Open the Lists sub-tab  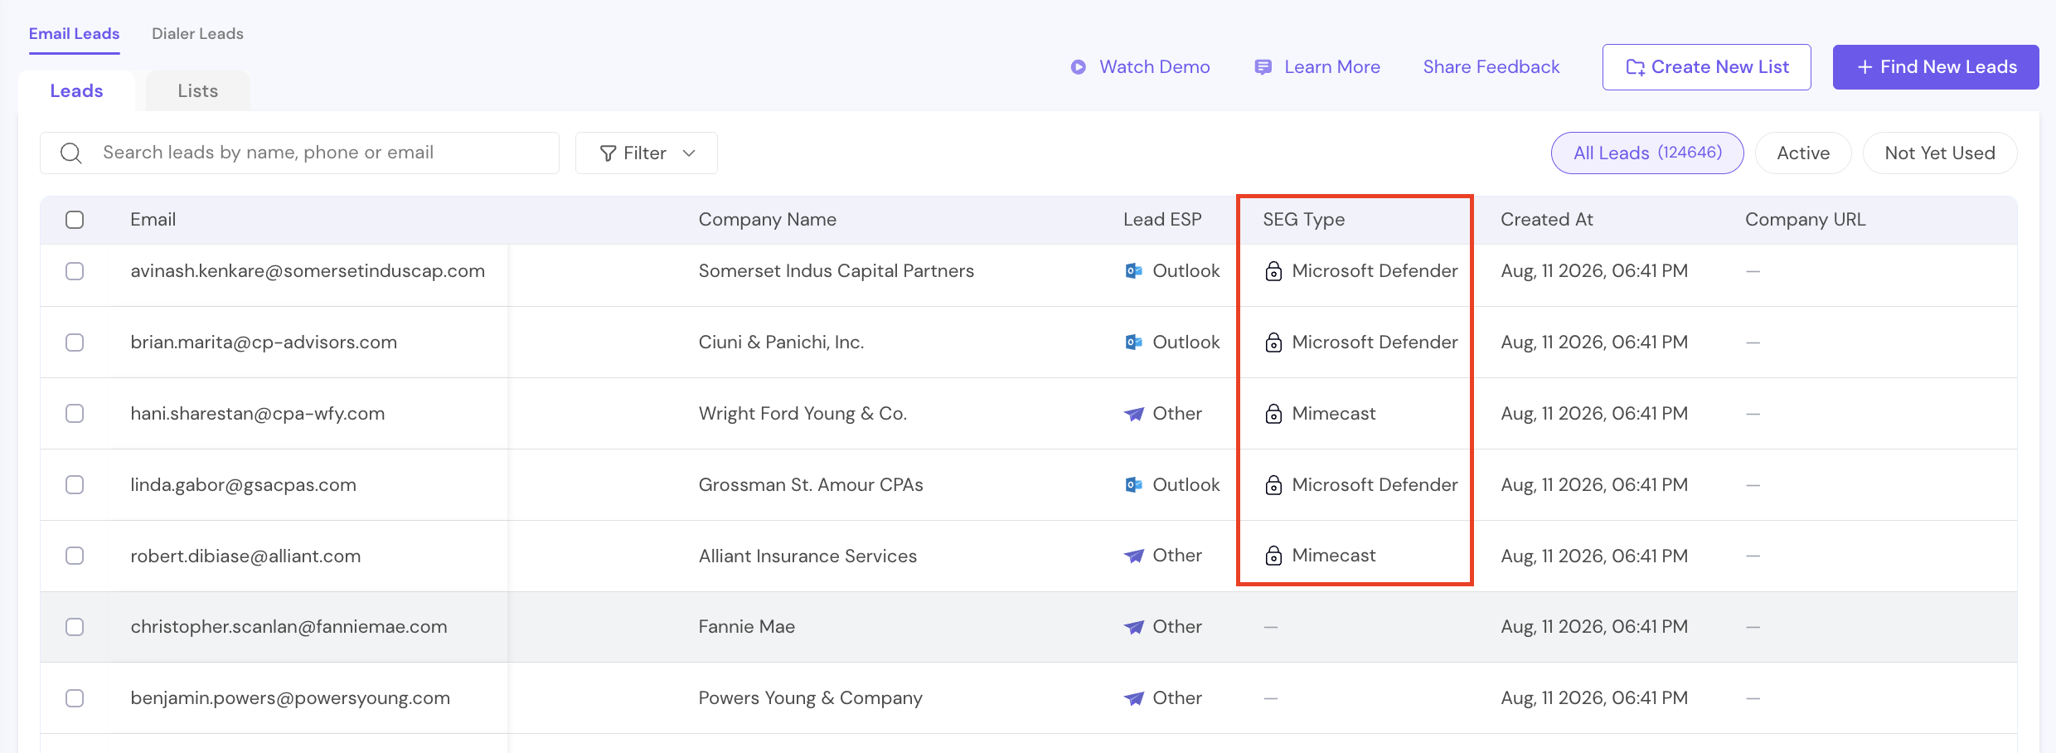click(198, 91)
